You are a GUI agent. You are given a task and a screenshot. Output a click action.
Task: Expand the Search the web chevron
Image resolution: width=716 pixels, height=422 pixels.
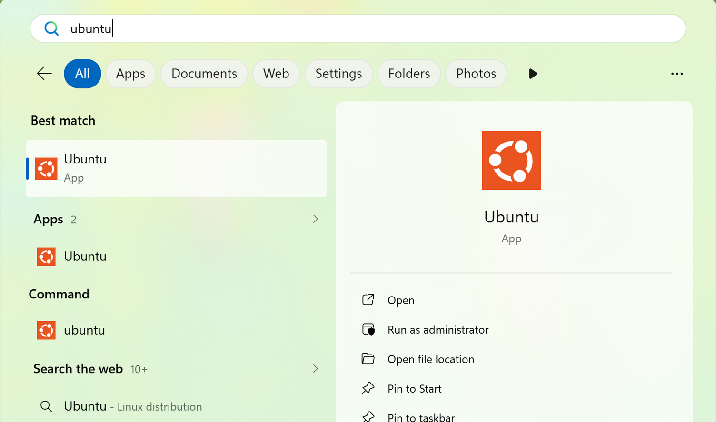pyautogui.click(x=315, y=369)
